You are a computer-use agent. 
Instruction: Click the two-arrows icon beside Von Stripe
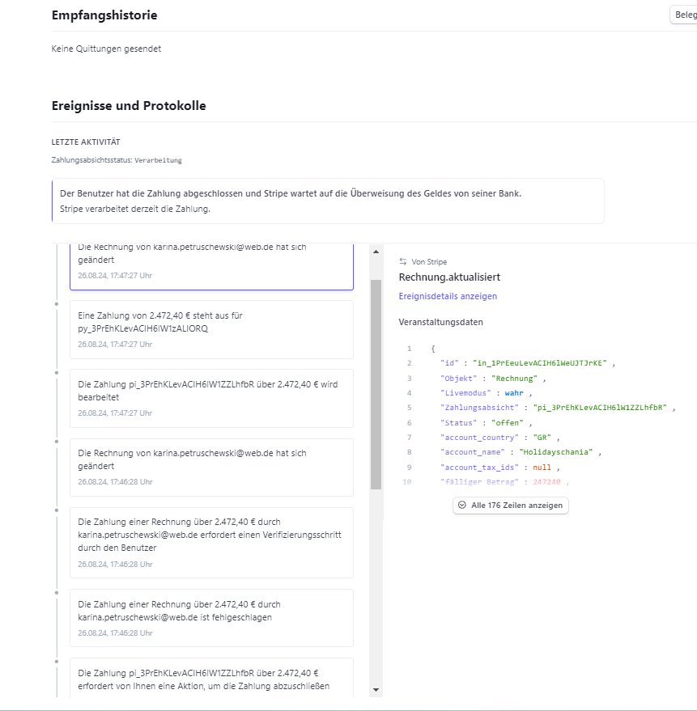[403, 262]
